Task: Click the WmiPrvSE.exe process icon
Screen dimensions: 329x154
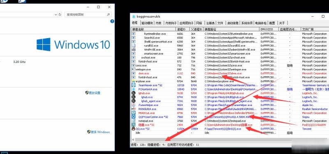Action: pyautogui.click(x=133, y=50)
